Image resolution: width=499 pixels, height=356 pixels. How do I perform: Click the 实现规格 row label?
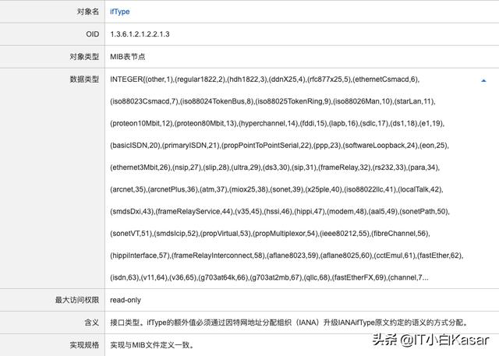pos(84,345)
